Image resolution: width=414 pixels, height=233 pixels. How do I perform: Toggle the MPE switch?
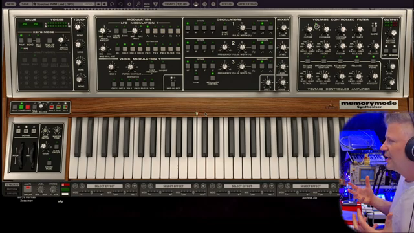[x=21, y=49]
